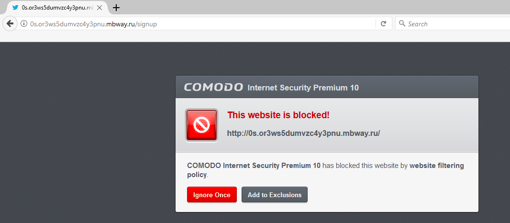Click the "This website is blocked!" heading
This screenshot has width=510, height=223.
pyautogui.click(x=278, y=115)
